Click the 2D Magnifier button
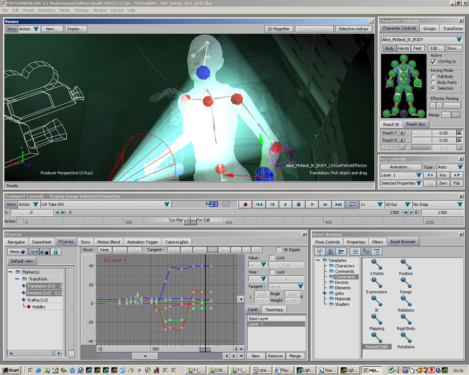Viewport: 469px width, 375px height. tap(278, 29)
